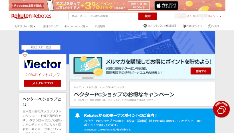Click the ベクターPCショップのお得なキャンペーン heading
234x133 pixels.
click(124, 95)
